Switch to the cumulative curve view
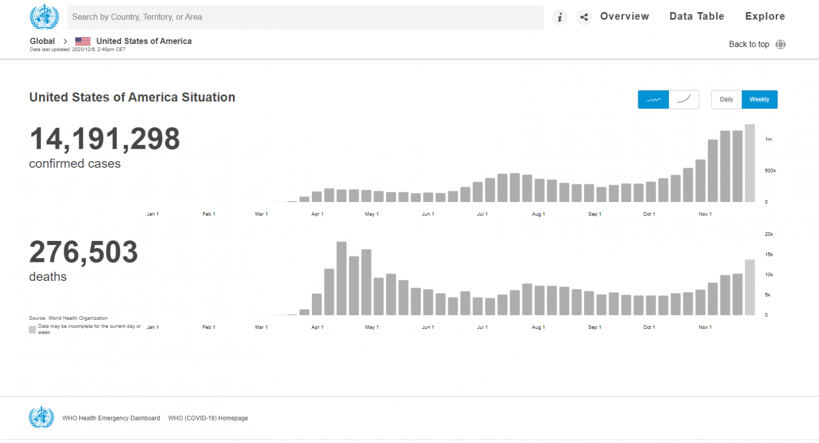Viewport: 819px width, 443px height. pos(684,100)
